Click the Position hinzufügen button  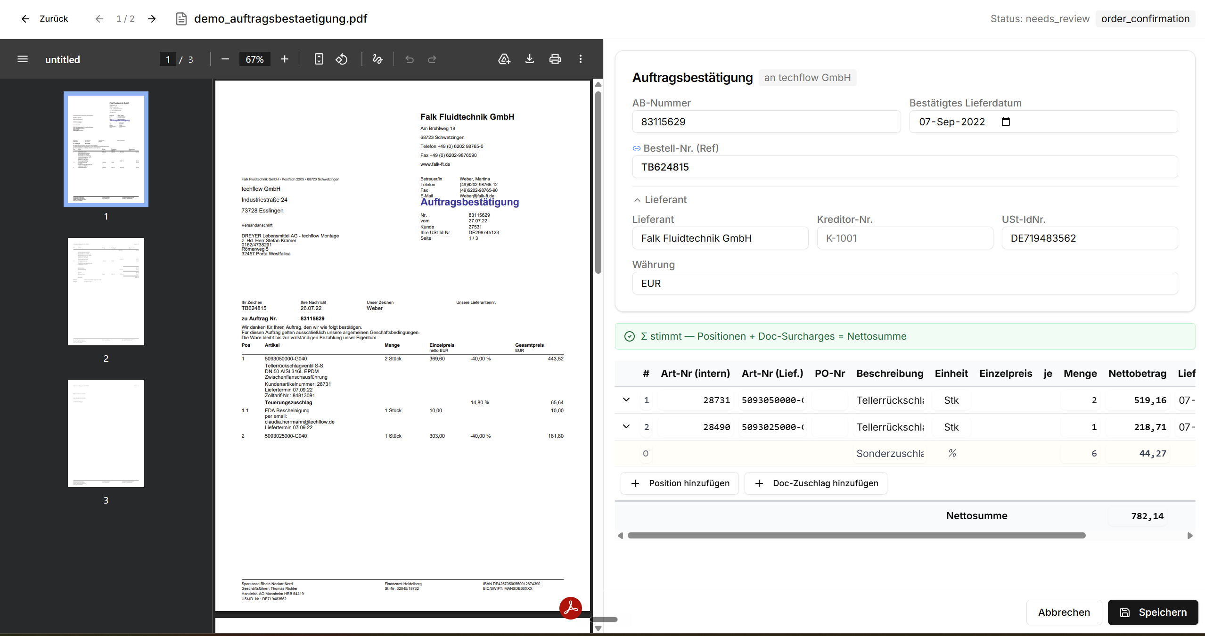point(680,483)
